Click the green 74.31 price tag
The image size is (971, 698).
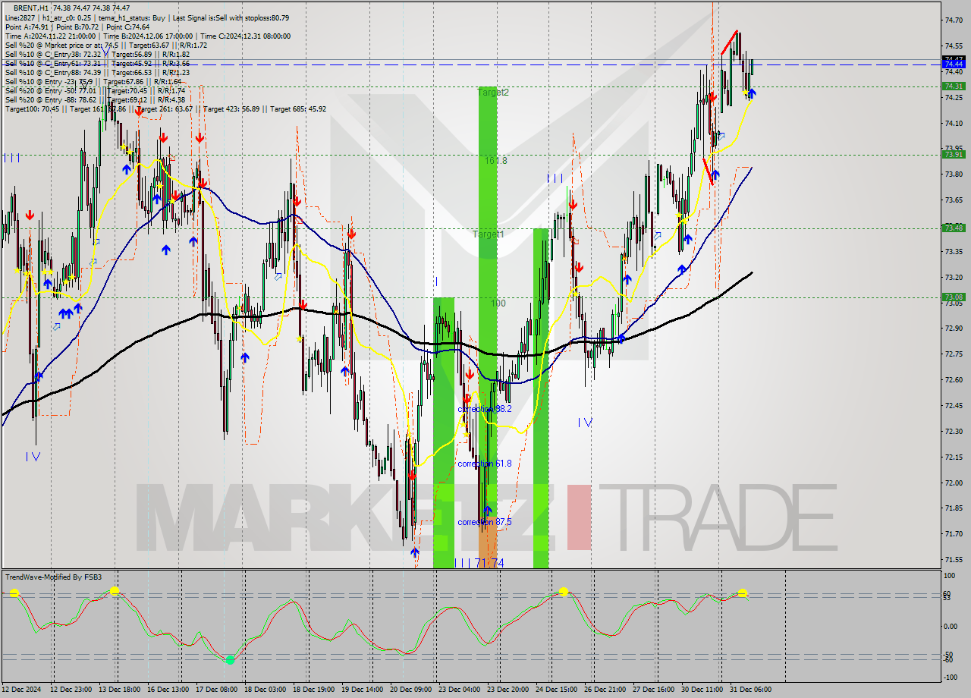[x=953, y=86]
